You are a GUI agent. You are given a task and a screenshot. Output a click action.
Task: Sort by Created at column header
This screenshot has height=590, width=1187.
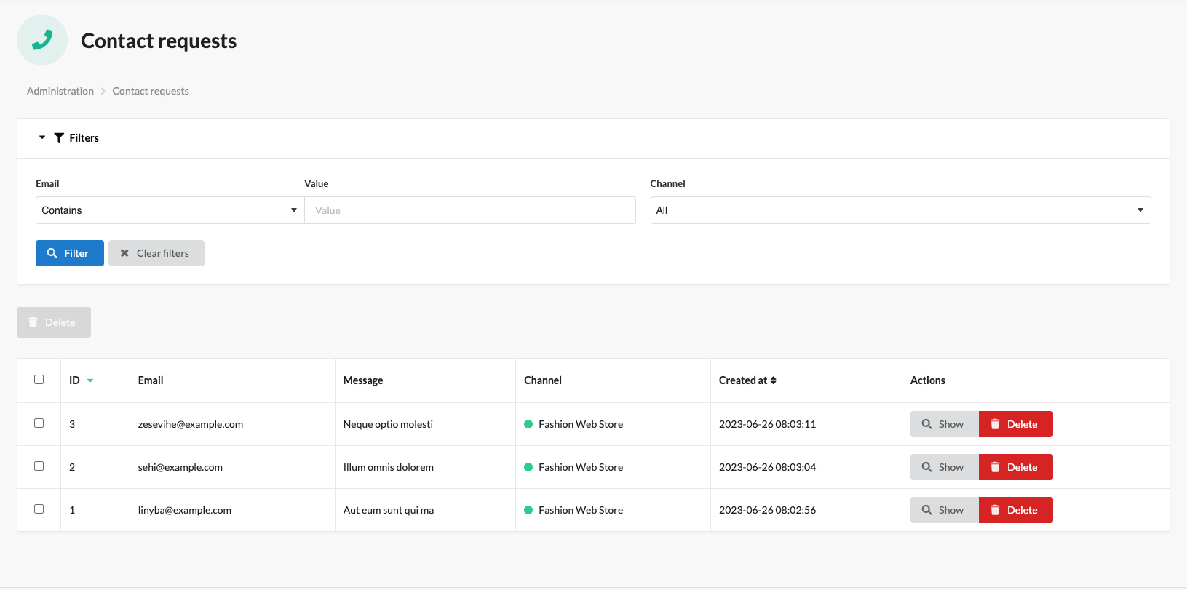pos(747,380)
